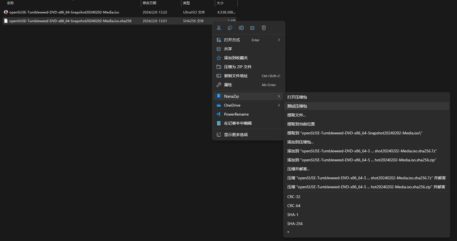Choose 复制文件地址 from context menu
Image resolution: width=457 pixels, height=241 pixels.
click(236, 76)
